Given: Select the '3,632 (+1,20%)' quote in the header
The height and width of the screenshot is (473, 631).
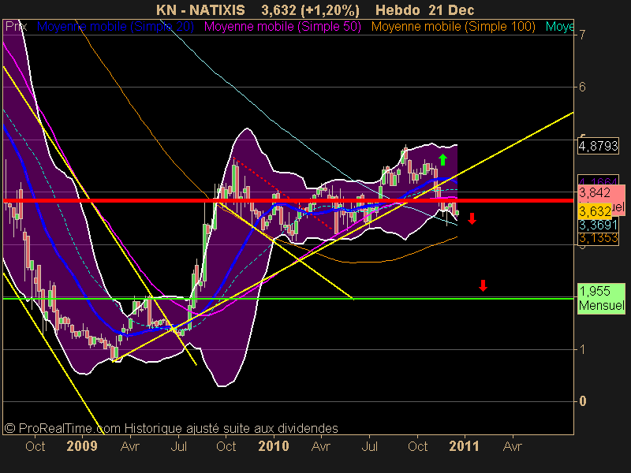Looking at the screenshot, I should coord(310,10).
